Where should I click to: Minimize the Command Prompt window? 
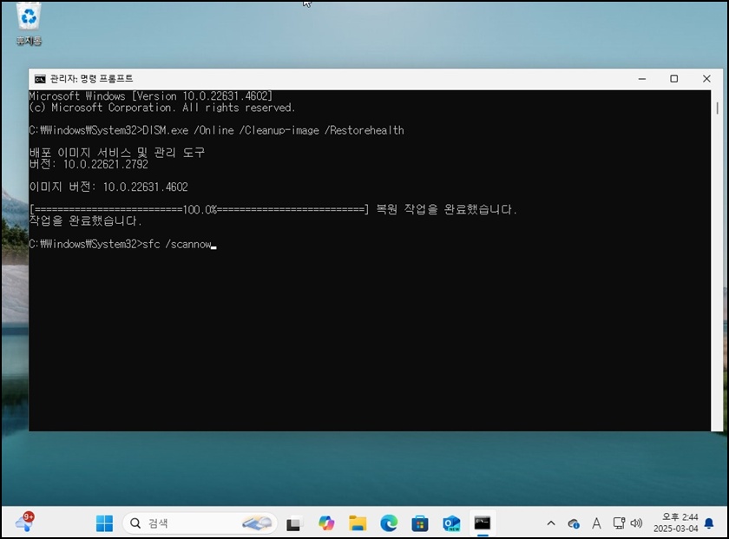[x=642, y=79]
